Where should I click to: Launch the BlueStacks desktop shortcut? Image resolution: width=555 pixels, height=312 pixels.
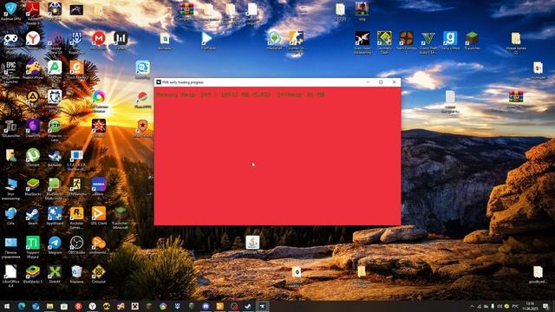(33, 187)
